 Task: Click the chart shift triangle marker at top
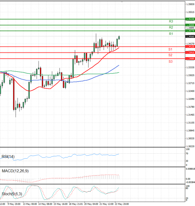click(x=122, y=2)
